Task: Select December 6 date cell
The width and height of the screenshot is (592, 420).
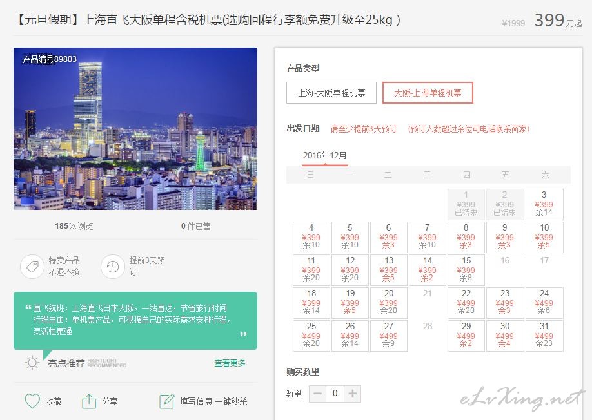Action: click(x=388, y=237)
